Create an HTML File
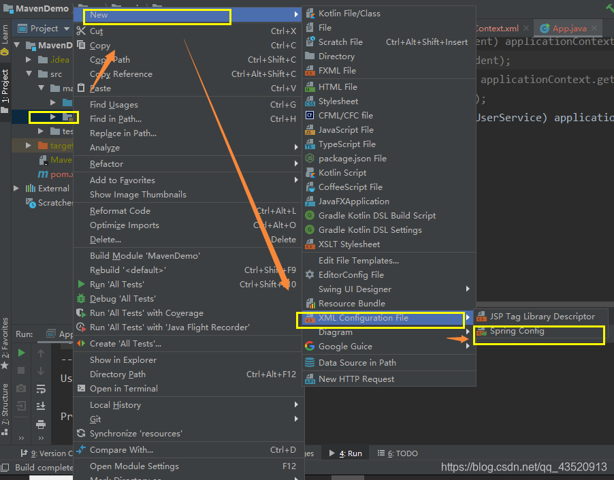This screenshot has height=480, width=614. point(389,87)
